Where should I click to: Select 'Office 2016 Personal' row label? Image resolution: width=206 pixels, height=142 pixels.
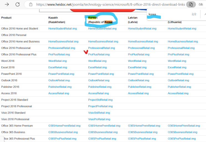point(14,35)
